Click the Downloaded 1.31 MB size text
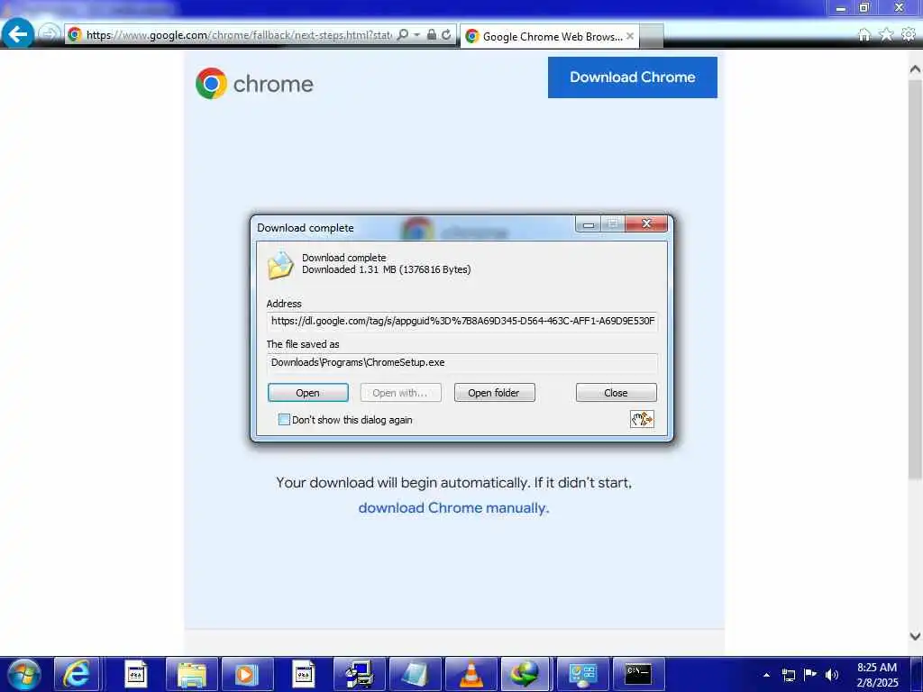The width and height of the screenshot is (923, 692). [x=386, y=269]
